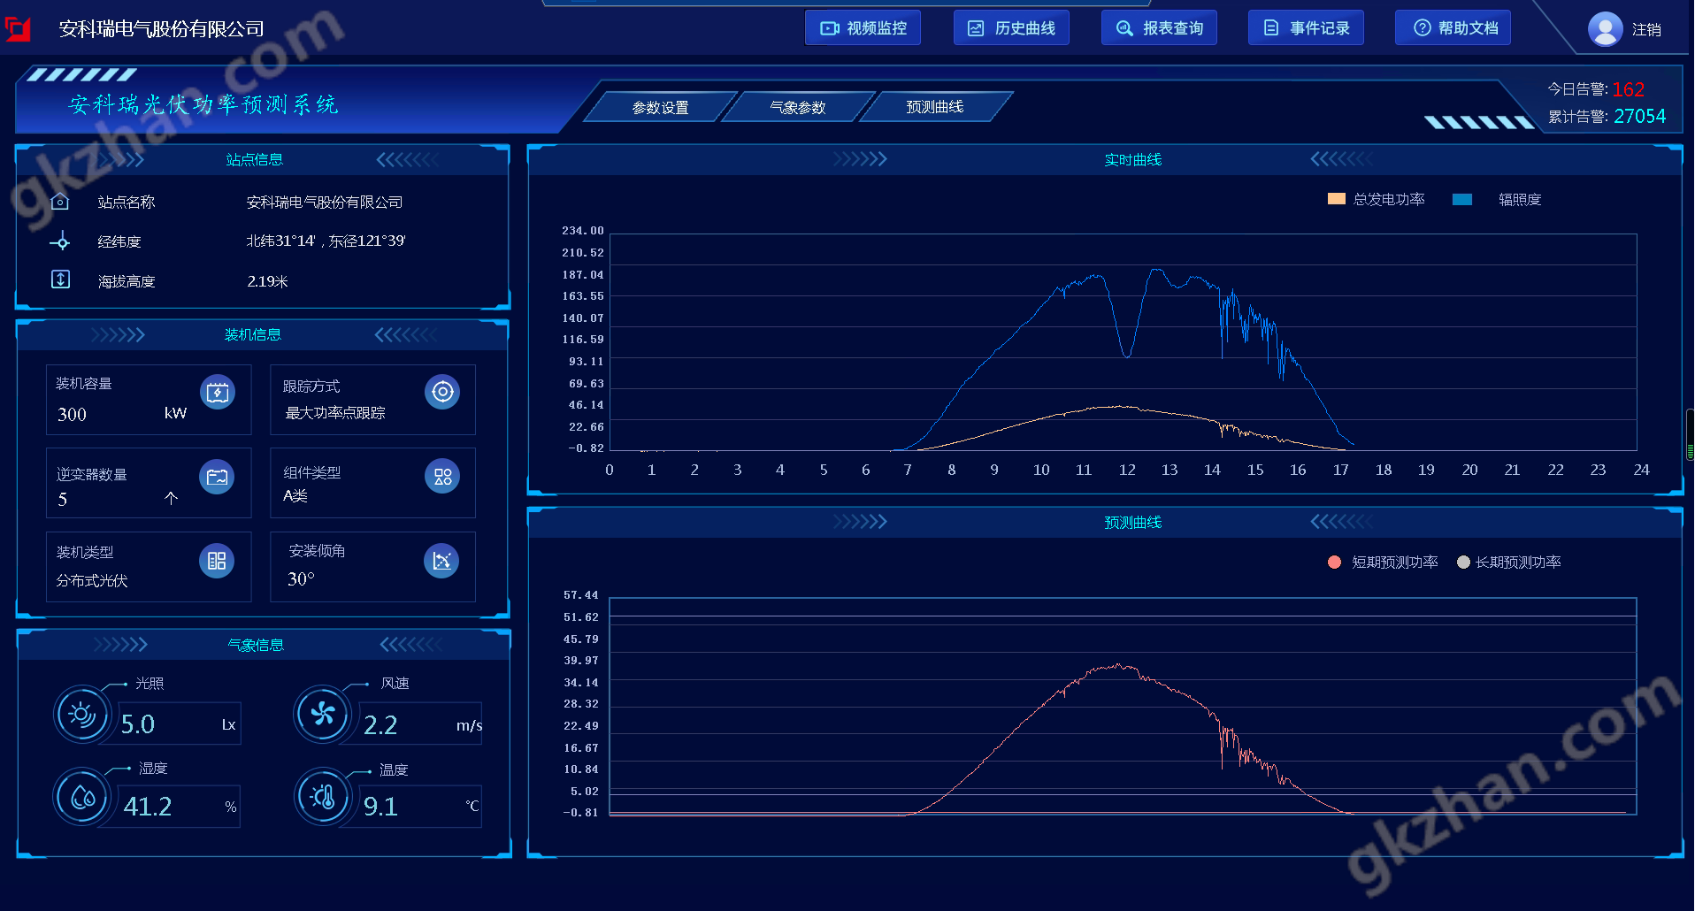Click the illumination sun icon

[x=81, y=714]
